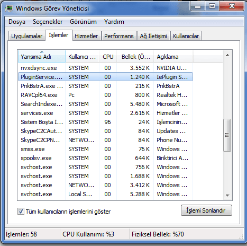Click the 96 CPU value cell

107,122
